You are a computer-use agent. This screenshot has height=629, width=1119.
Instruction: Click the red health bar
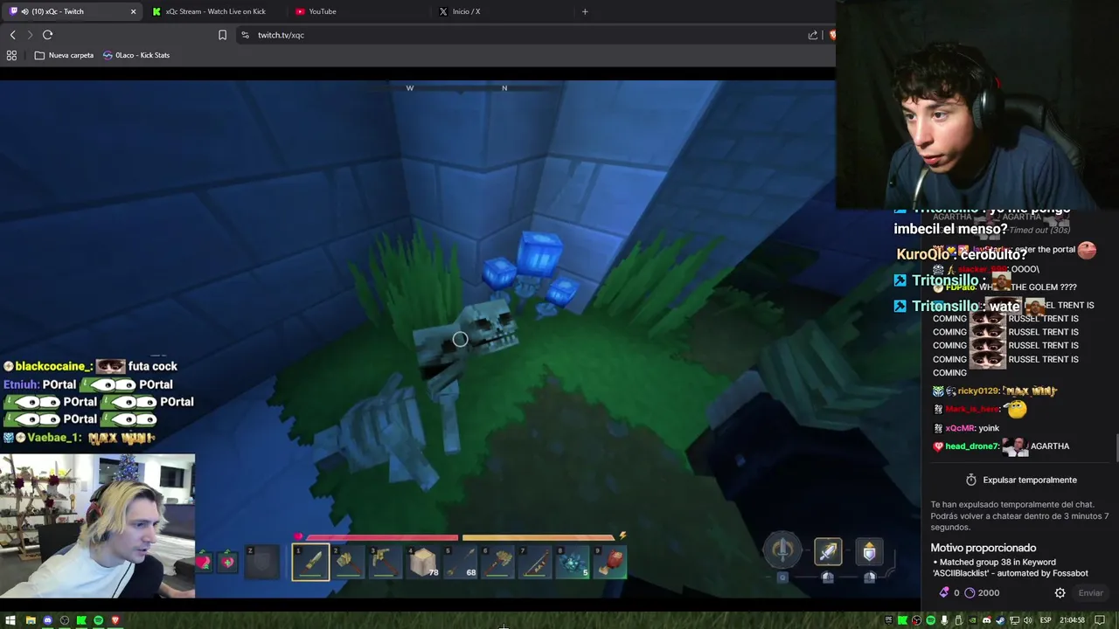382,537
